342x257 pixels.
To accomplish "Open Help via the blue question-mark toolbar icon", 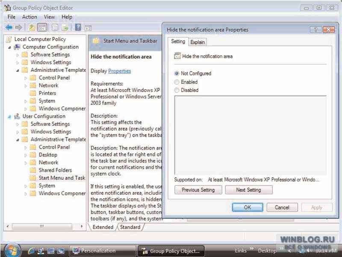I will (x=78, y=27).
